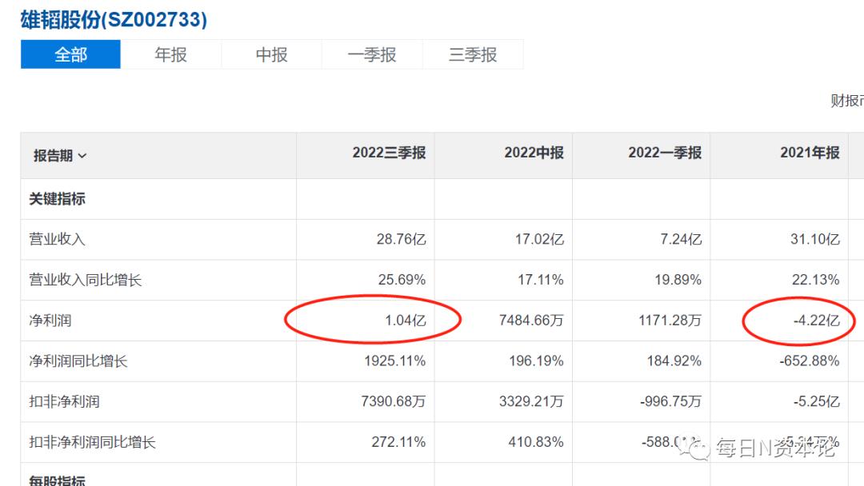864x486 pixels.
Task: Expand the 报告期 dropdown chevron
Action: pos(82,157)
